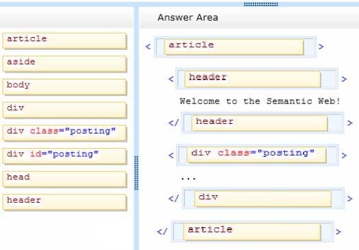Click the head tile on the left
Image resolution: width=359 pixels, height=250 pixels.
point(64,179)
